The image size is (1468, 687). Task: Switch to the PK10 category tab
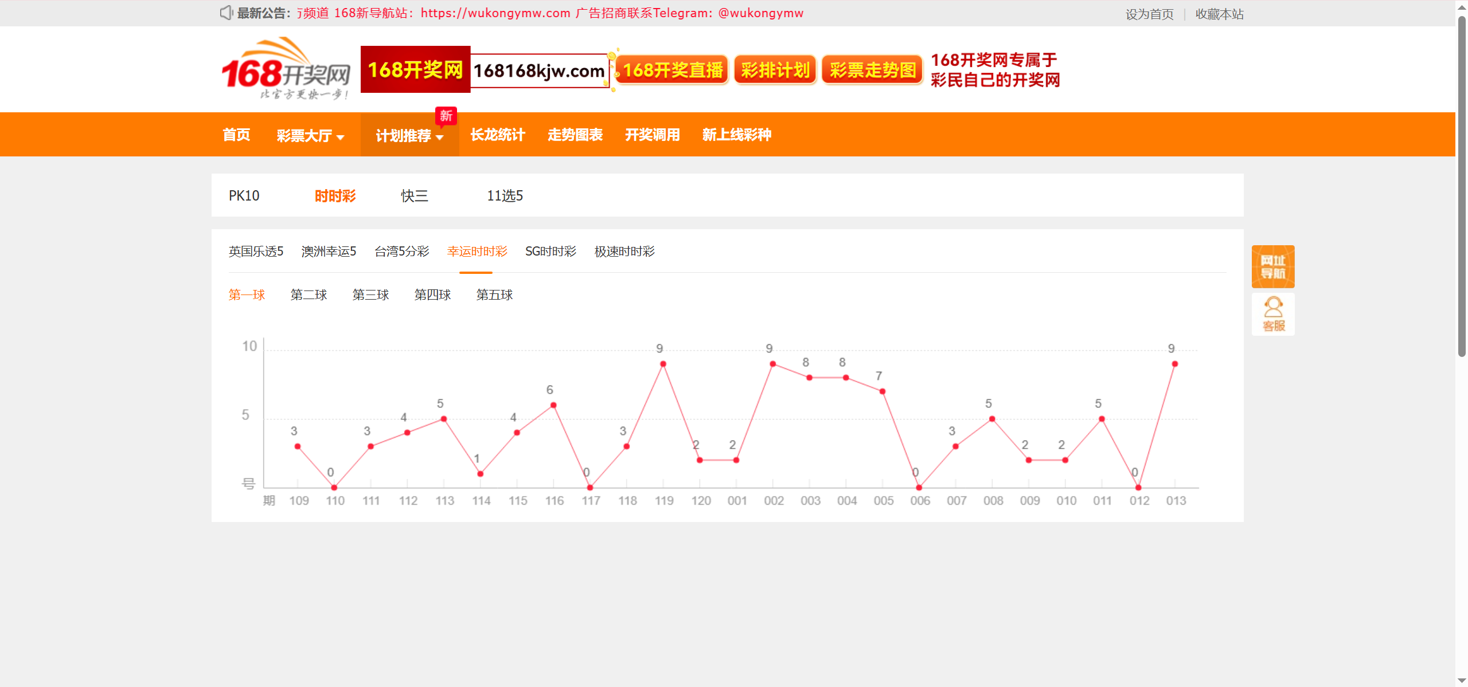point(244,196)
